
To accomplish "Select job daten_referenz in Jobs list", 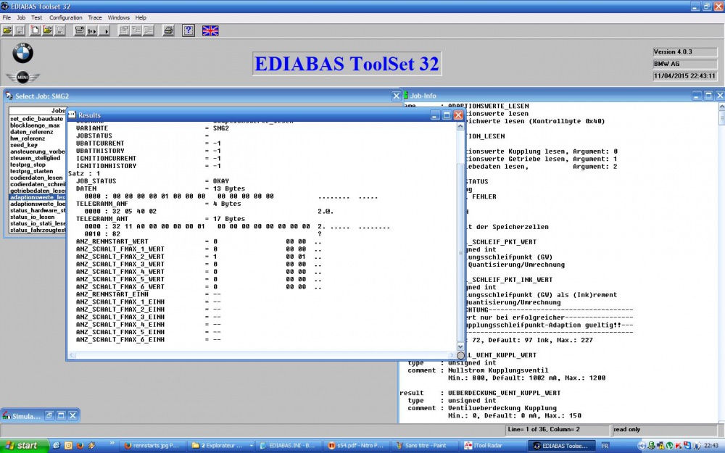I will 37,132.
